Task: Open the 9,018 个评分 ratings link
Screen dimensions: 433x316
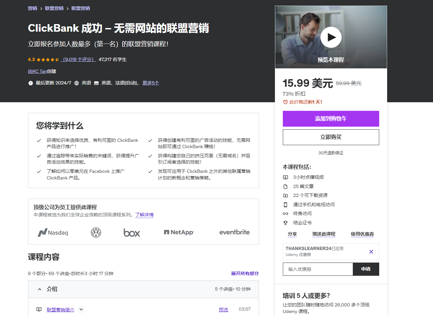Action: pyautogui.click(x=79, y=59)
